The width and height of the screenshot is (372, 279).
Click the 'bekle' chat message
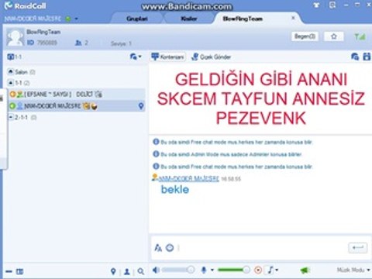[175, 190]
